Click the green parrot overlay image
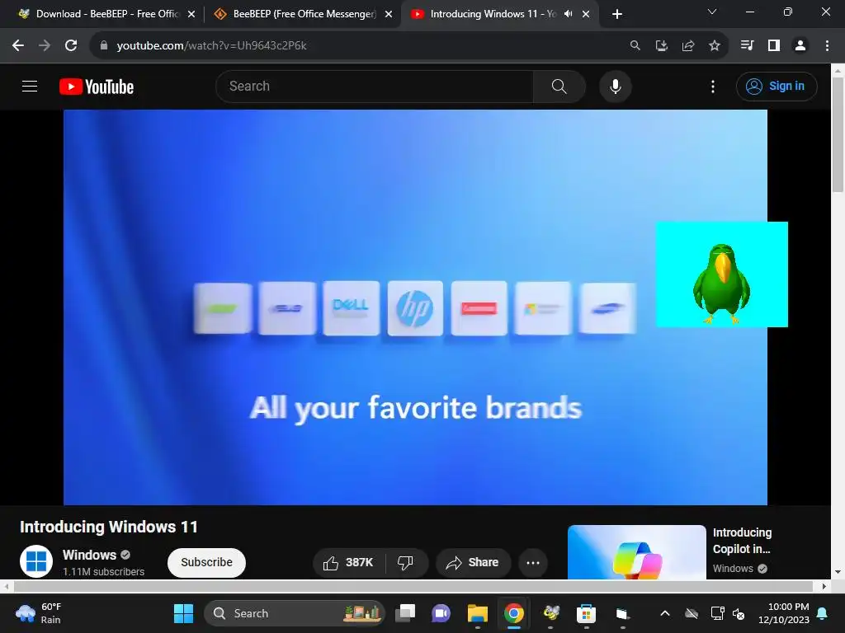The image size is (845, 633). (721, 274)
